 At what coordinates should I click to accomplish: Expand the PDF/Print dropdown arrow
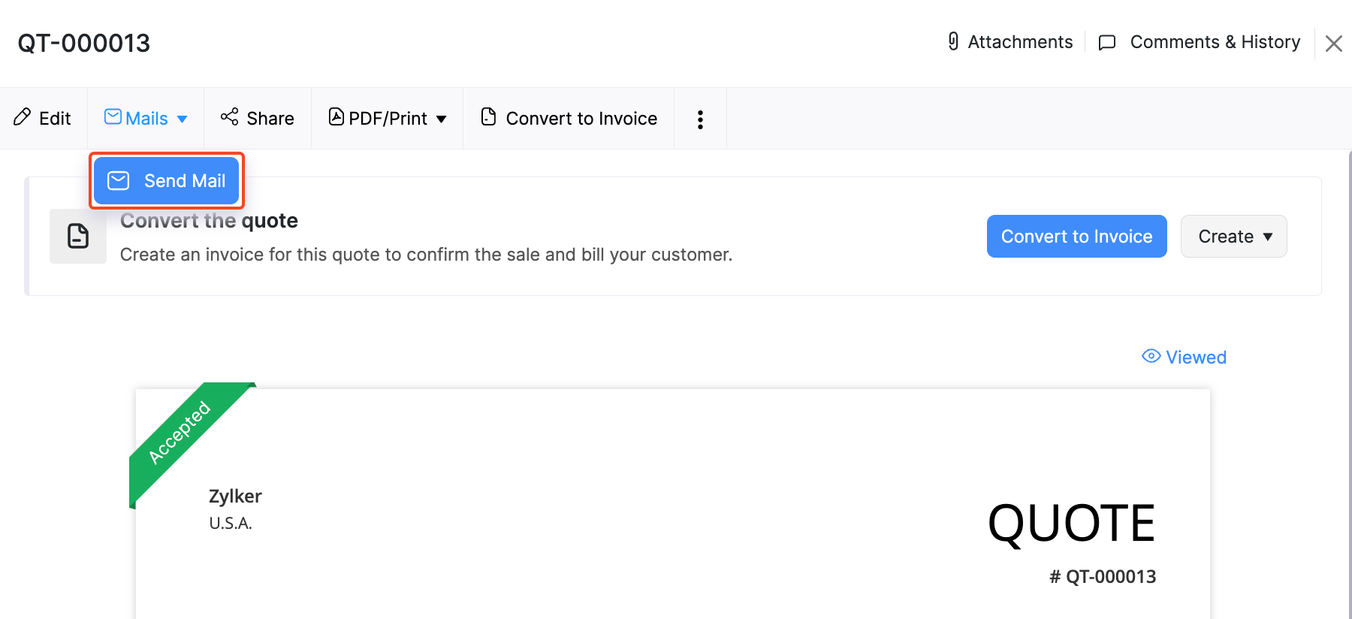pyautogui.click(x=442, y=119)
